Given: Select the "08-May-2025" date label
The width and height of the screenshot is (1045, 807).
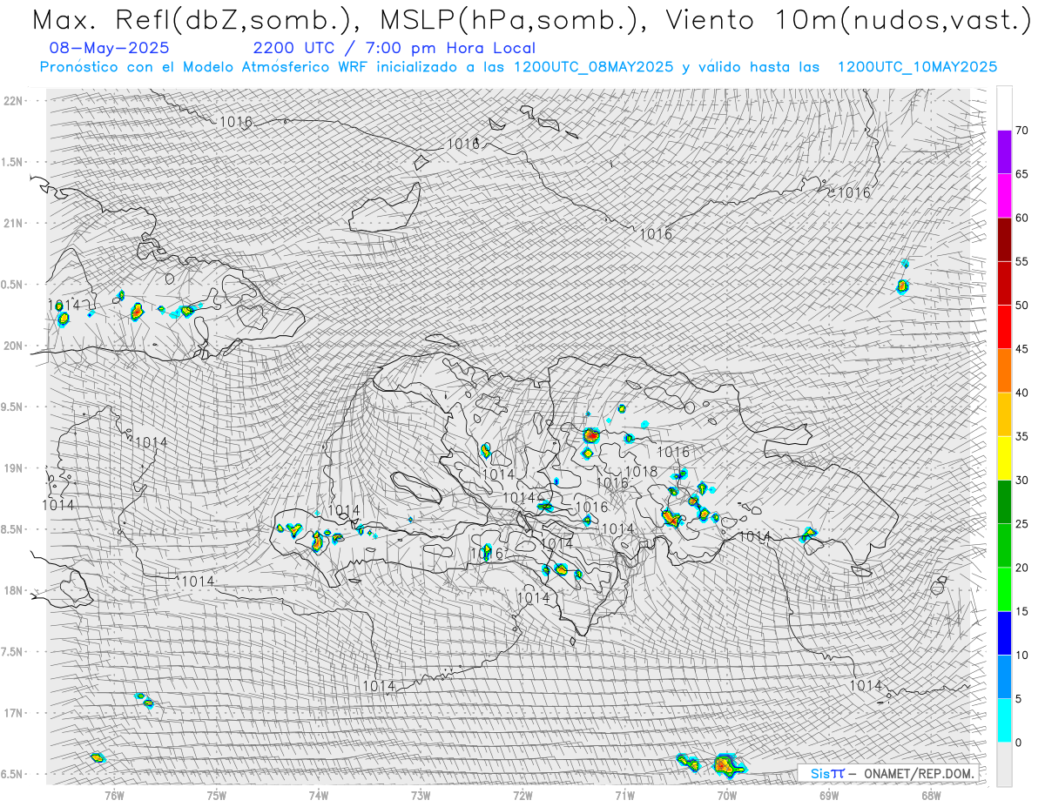Looking at the screenshot, I should [x=111, y=49].
